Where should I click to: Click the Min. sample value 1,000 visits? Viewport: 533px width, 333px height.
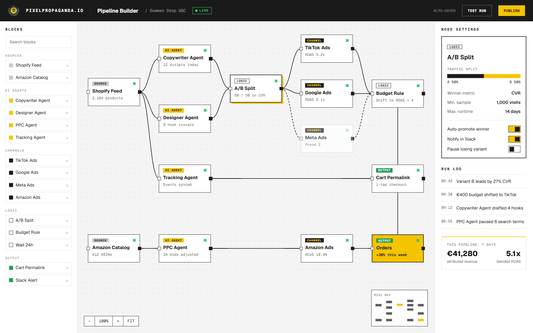pyautogui.click(x=508, y=103)
